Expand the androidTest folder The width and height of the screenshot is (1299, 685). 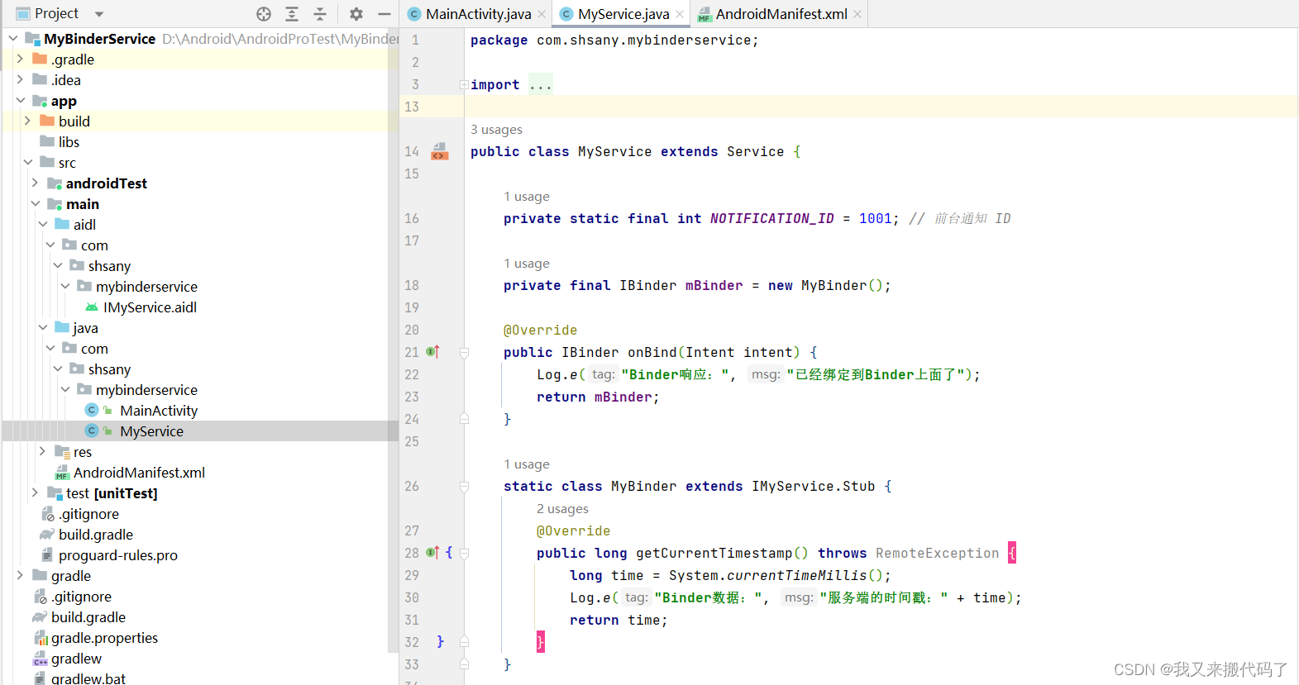(35, 183)
